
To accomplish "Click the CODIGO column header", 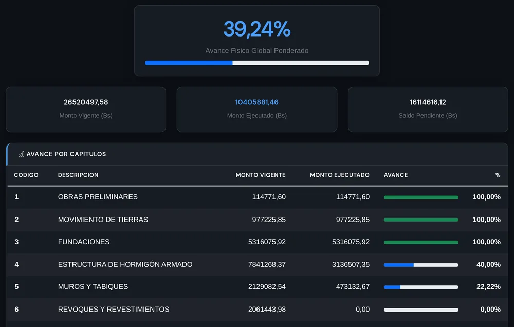I will click(x=26, y=175).
